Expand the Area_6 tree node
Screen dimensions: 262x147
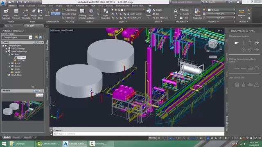9,66
